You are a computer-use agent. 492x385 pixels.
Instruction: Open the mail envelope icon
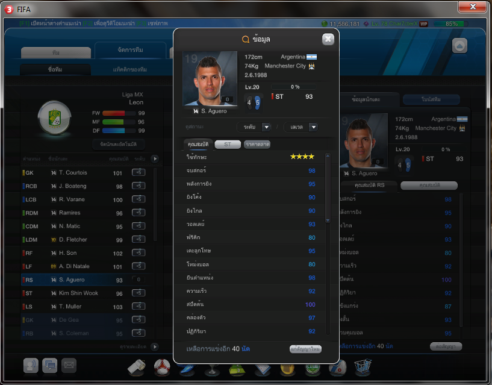point(69,366)
